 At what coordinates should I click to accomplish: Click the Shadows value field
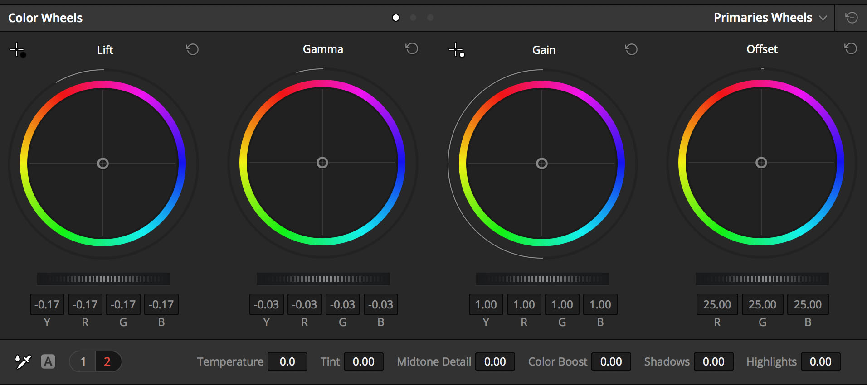click(714, 361)
